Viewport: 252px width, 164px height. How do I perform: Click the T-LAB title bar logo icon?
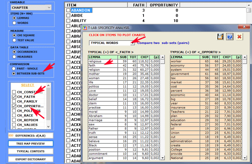[85, 28]
